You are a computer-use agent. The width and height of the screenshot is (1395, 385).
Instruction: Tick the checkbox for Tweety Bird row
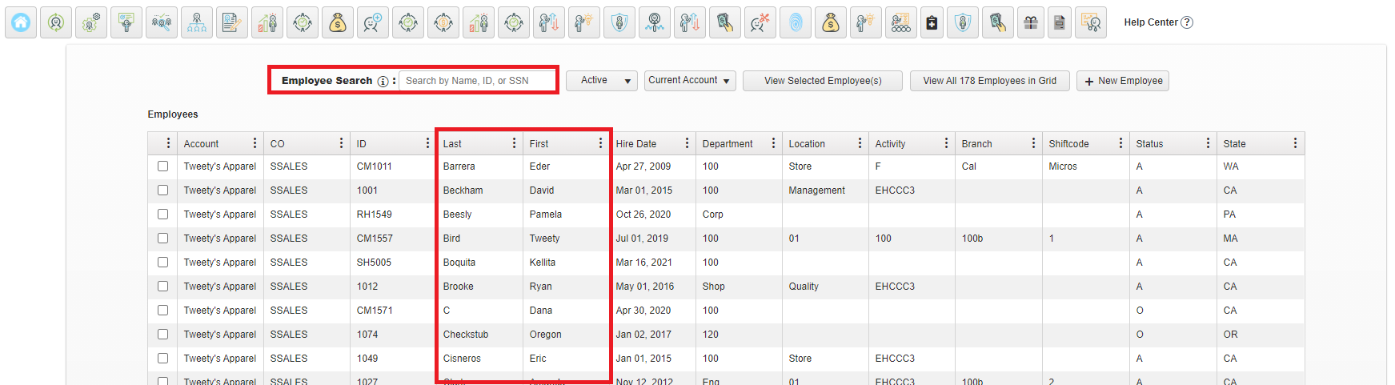pos(163,239)
